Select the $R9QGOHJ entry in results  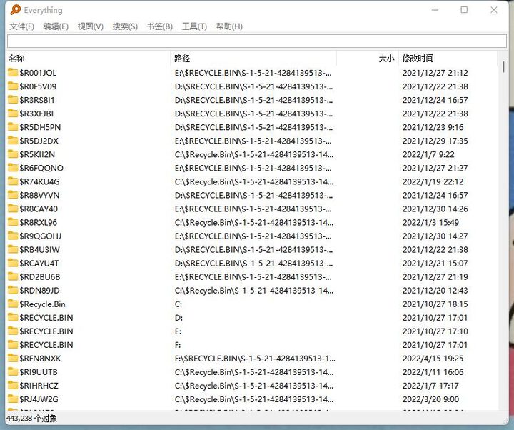41,236
